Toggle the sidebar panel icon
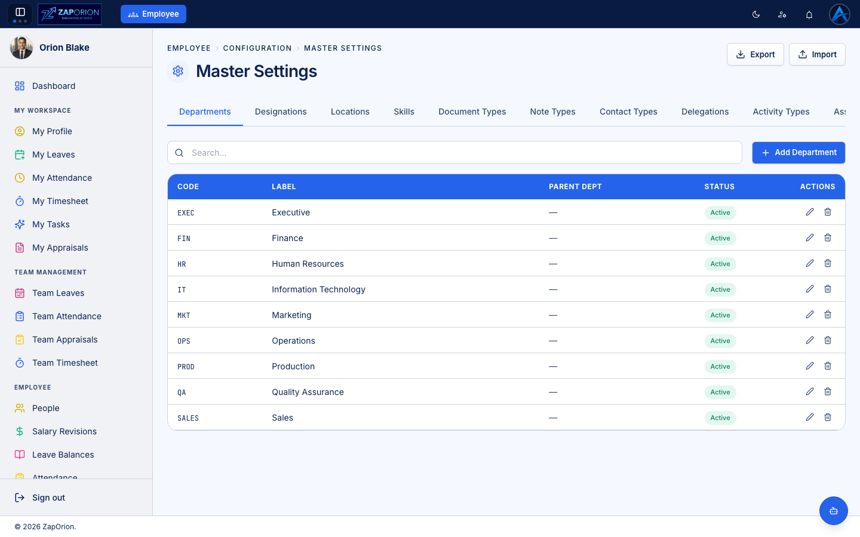860x537 pixels. pyautogui.click(x=20, y=12)
